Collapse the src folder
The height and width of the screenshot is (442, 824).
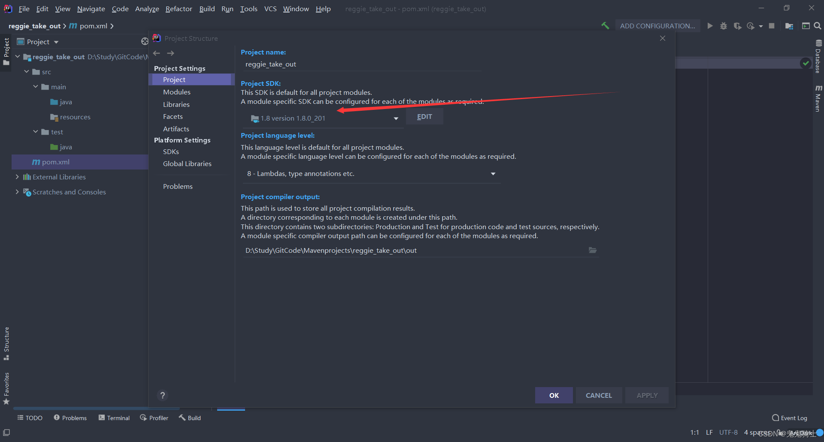27,72
